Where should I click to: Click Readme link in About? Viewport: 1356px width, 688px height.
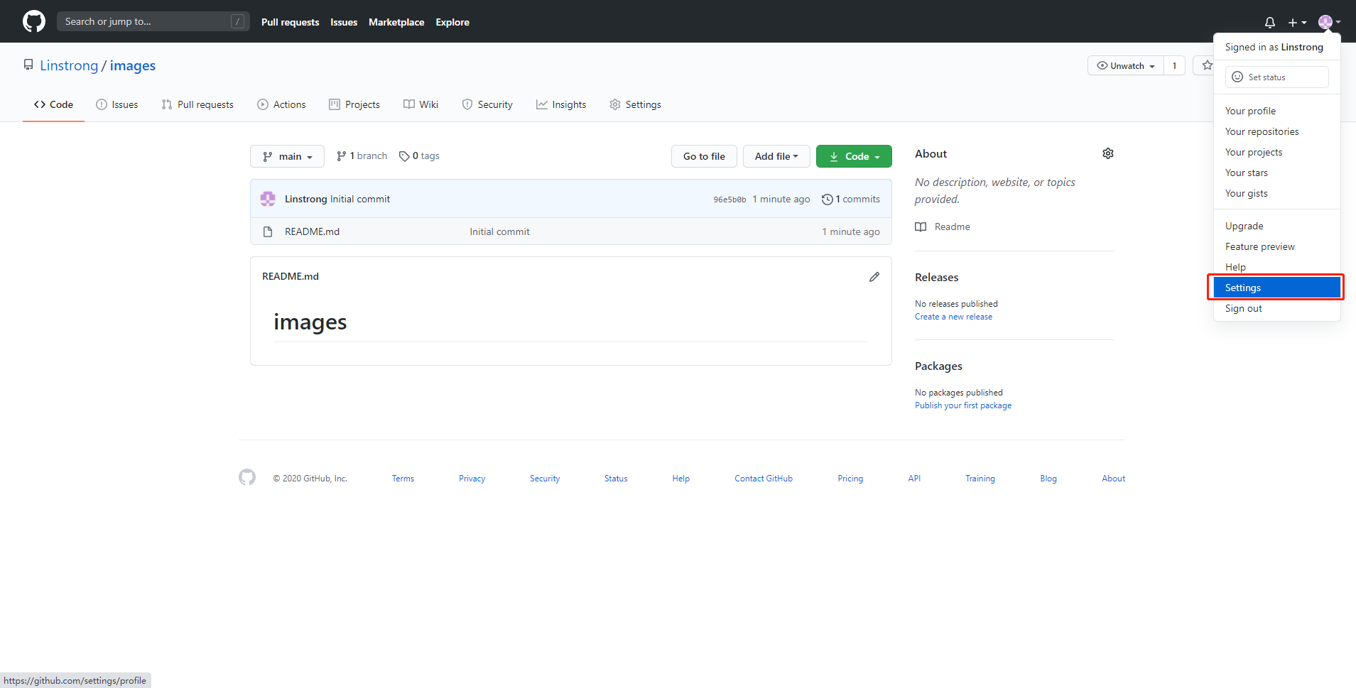[x=952, y=227]
